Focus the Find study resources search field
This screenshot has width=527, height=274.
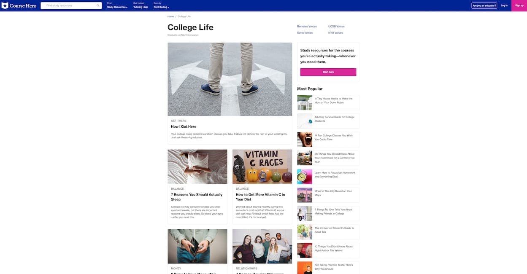(x=71, y=5)
